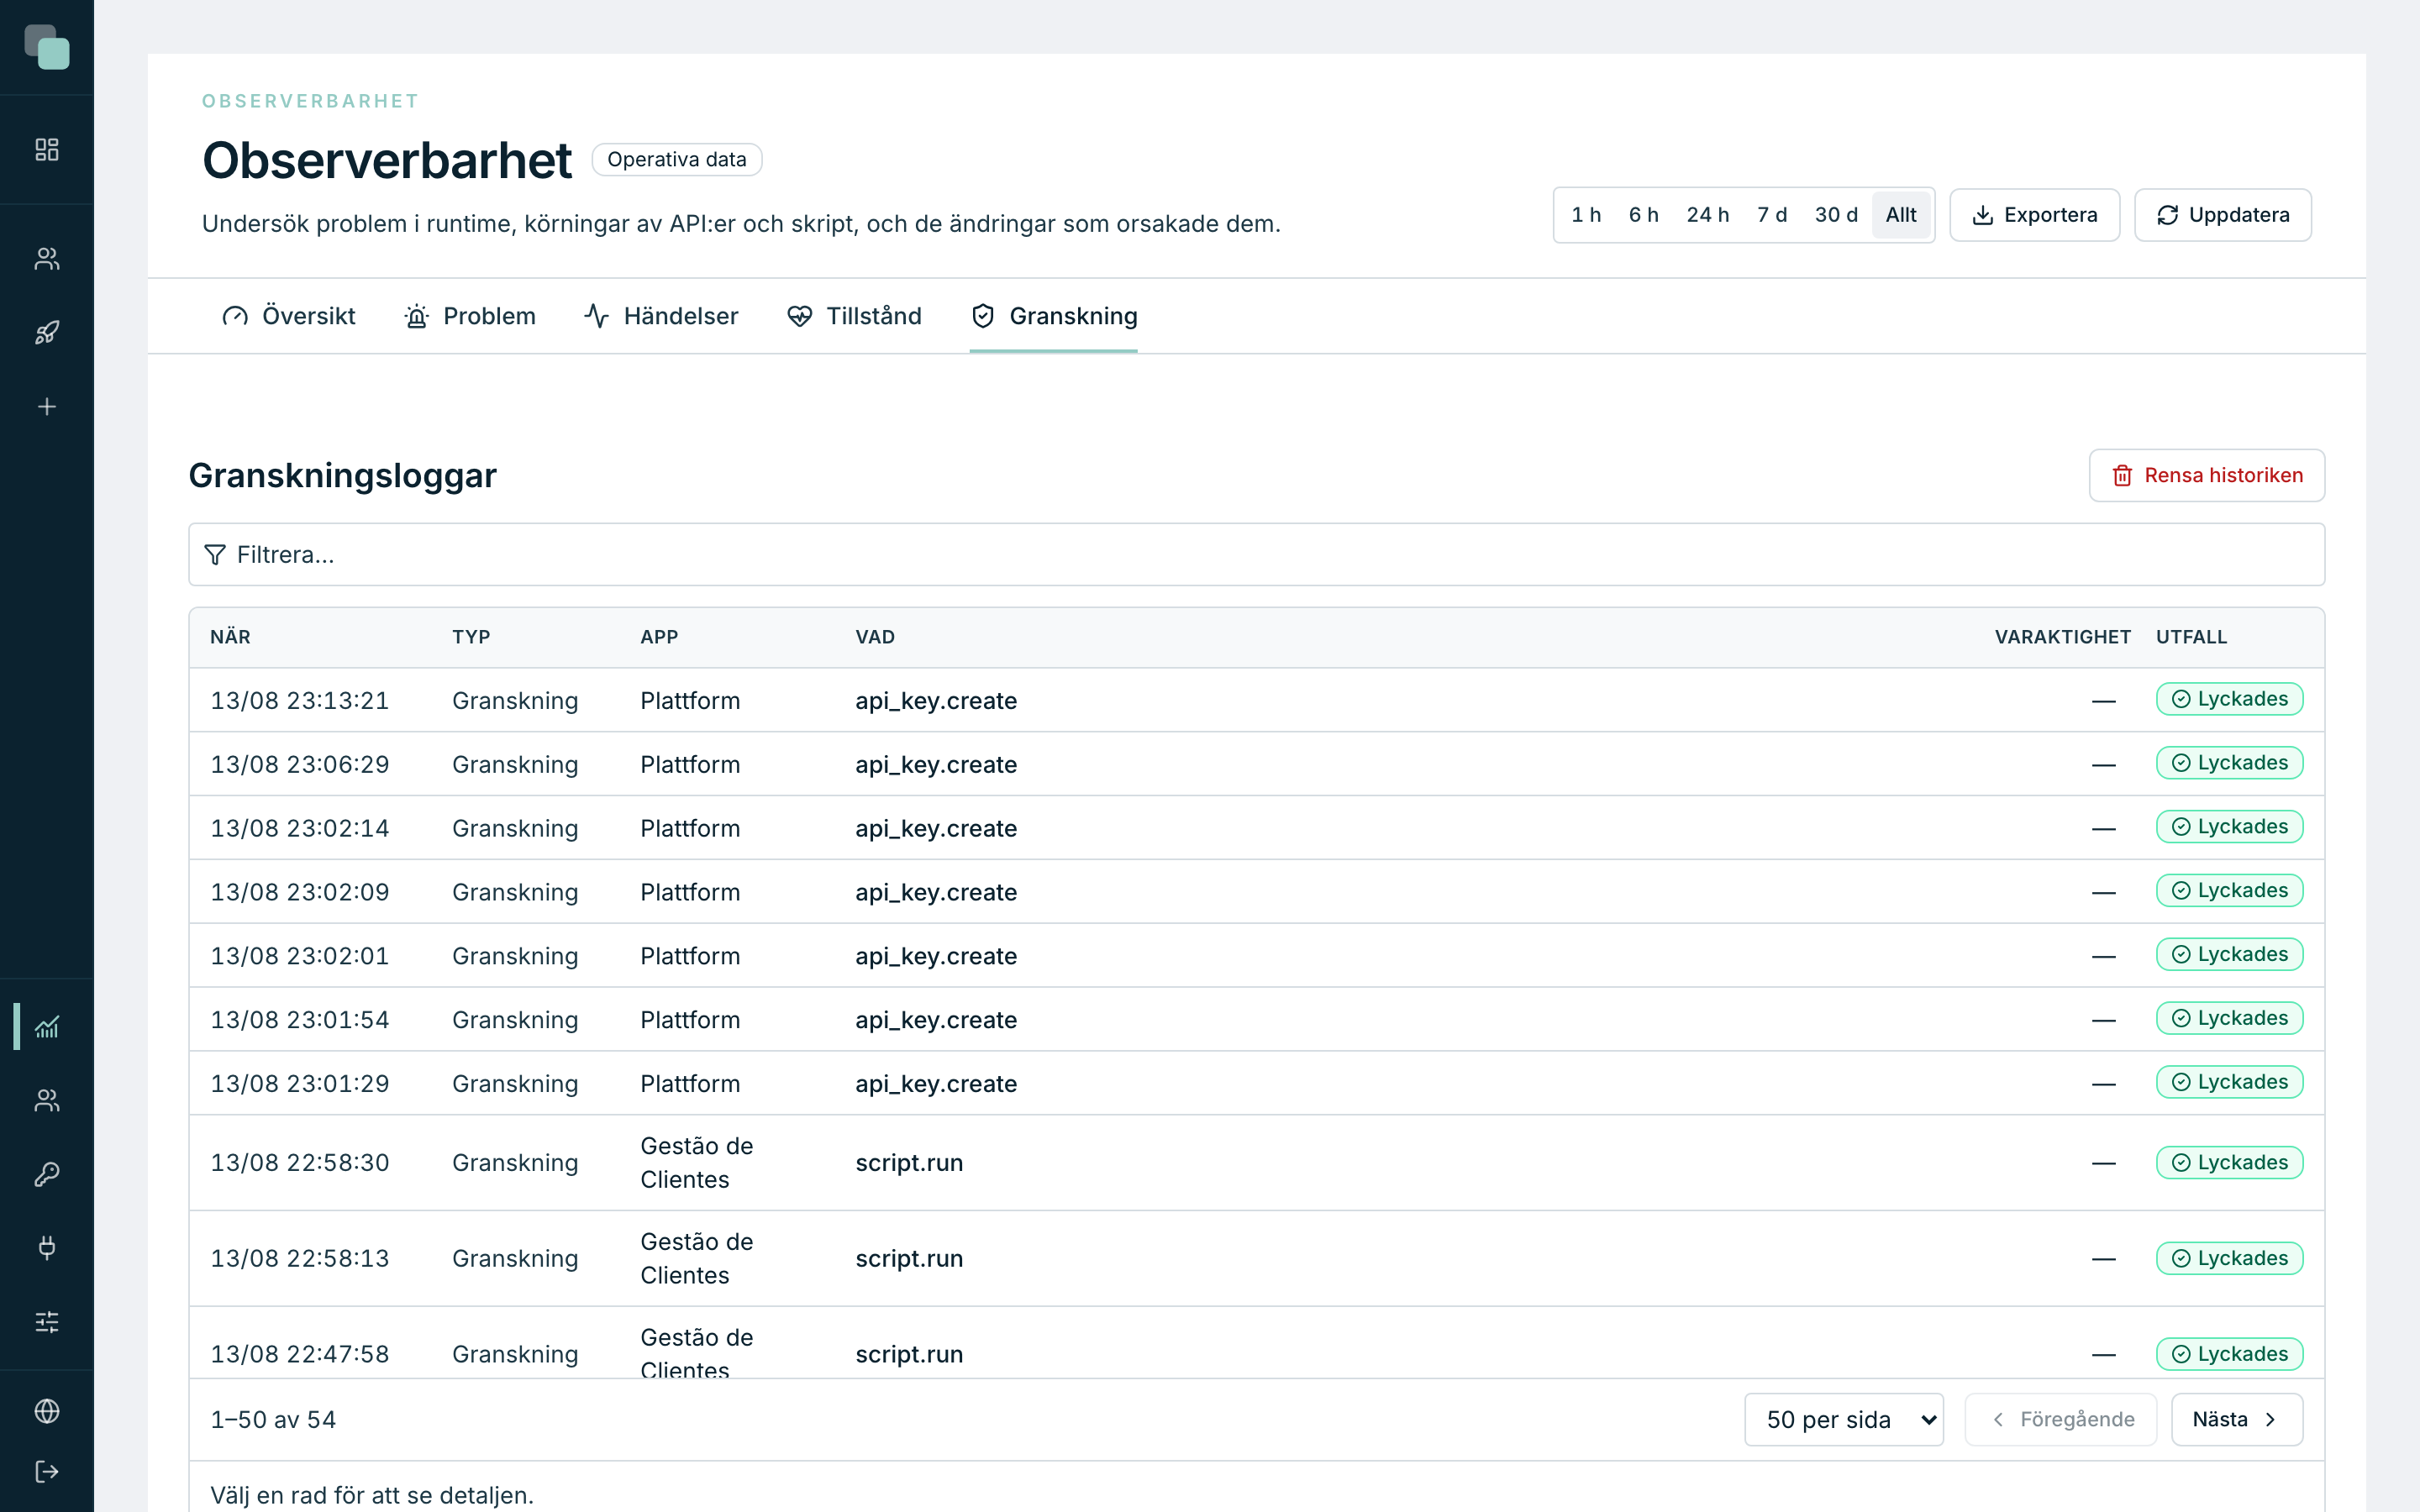Click the VAD column header
This screenshot has height=1512, width=2420.
[x=875, y=638]
